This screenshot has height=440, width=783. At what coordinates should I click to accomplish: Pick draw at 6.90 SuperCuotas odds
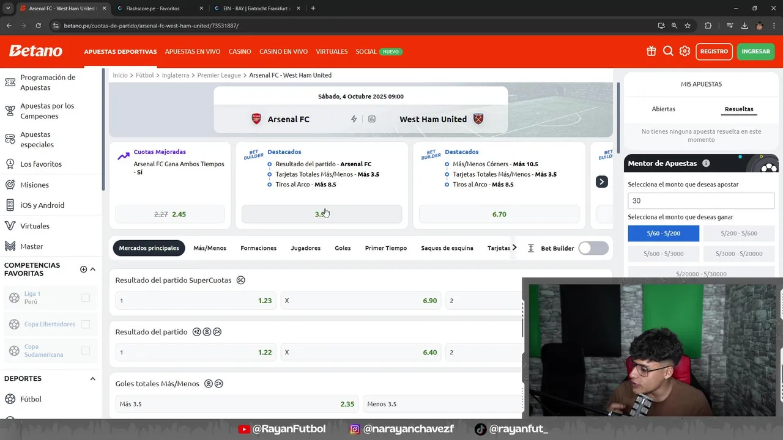coord(361,301)
